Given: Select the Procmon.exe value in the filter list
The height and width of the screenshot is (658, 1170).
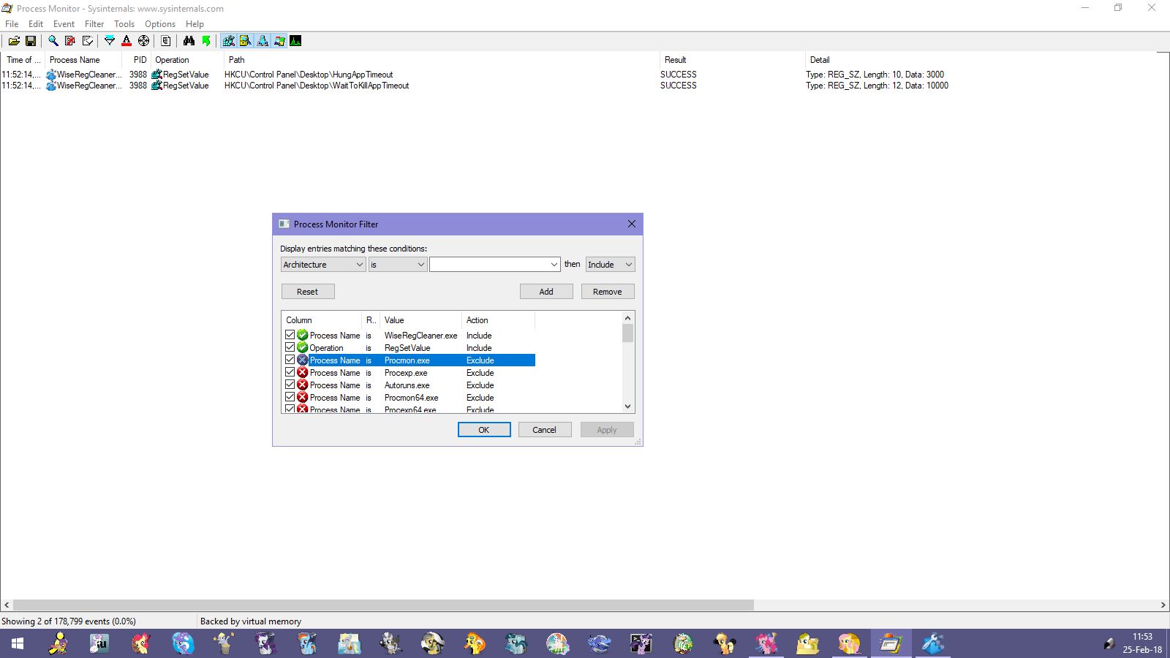Looking at the screenshot, I should click(407, 360).
